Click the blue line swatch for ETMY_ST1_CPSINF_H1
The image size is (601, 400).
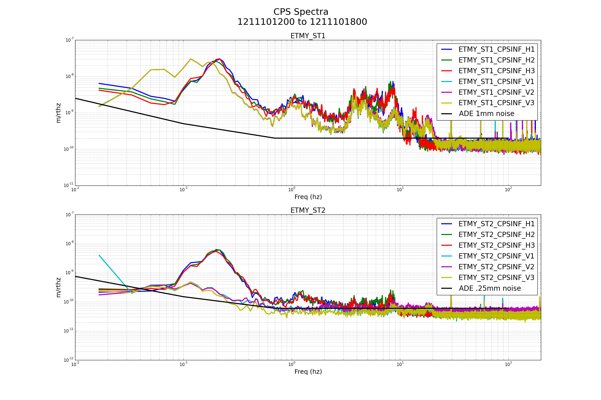click(446, 49)
